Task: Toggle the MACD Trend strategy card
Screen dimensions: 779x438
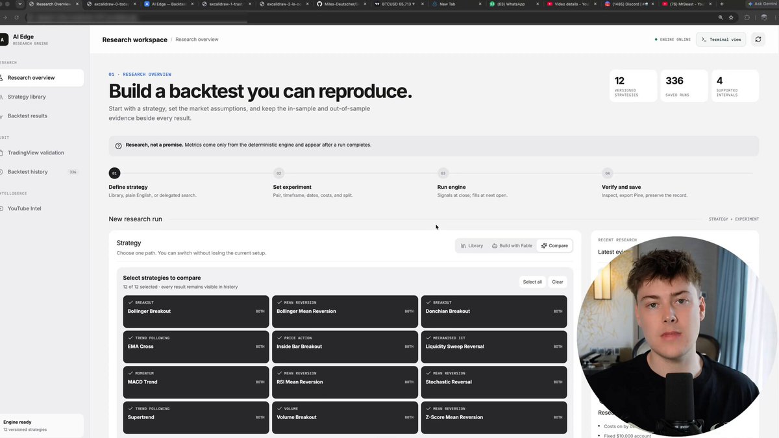Action: click(x=196, y=382)
